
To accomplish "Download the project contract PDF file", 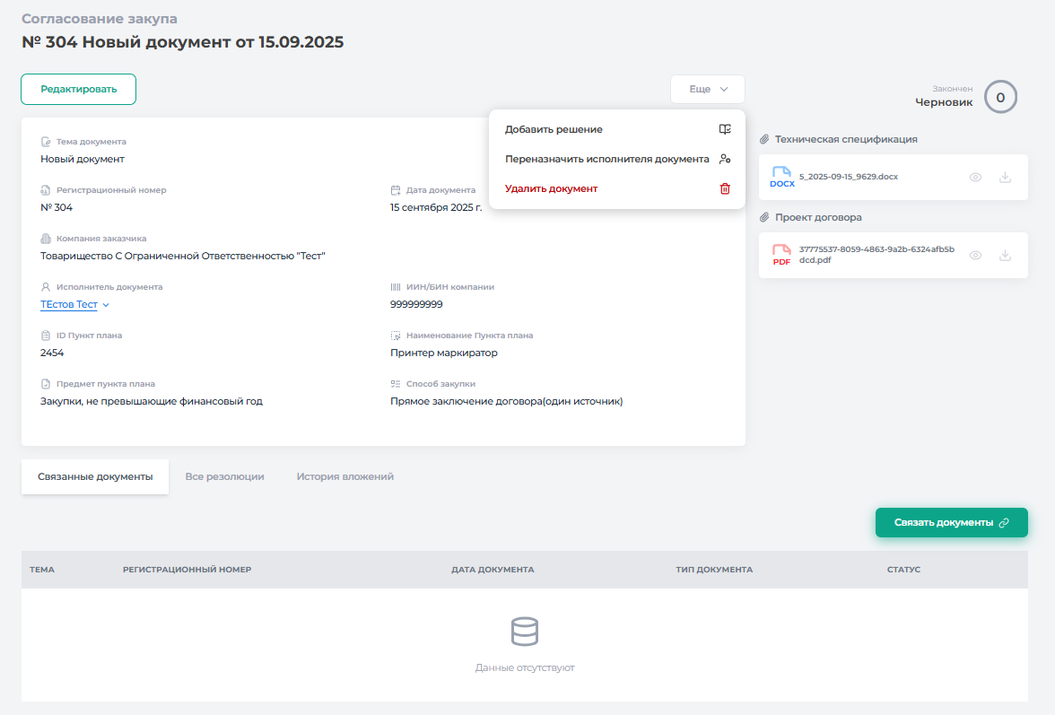I will 1005,256.
